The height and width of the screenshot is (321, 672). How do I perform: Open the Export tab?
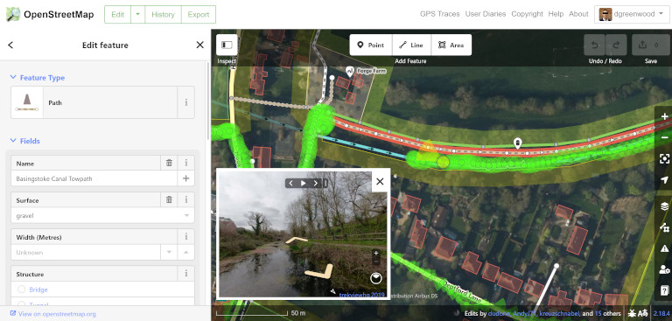(x=199, y=14)
